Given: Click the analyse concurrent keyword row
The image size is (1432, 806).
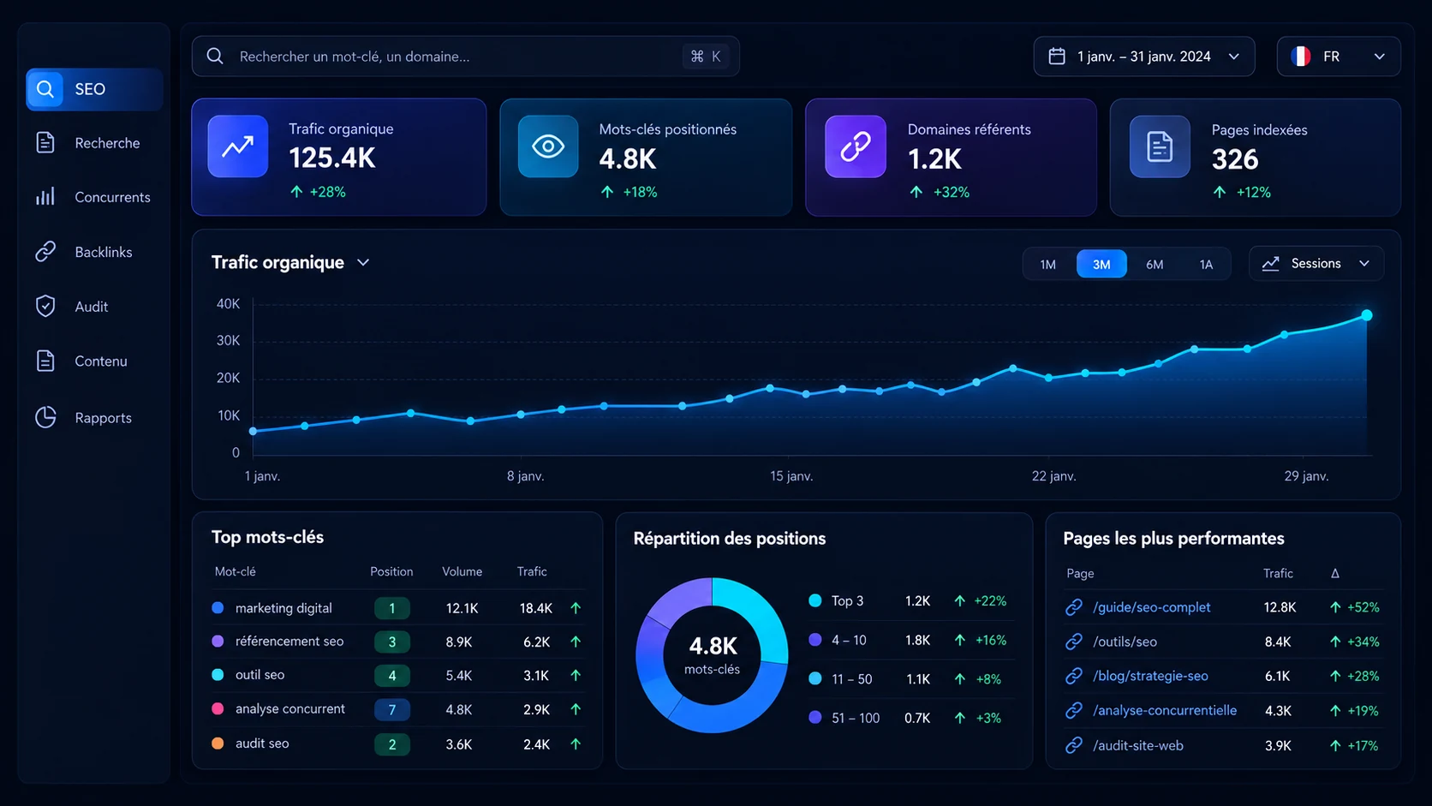Looking at the screenshot, I should point(397,709).
